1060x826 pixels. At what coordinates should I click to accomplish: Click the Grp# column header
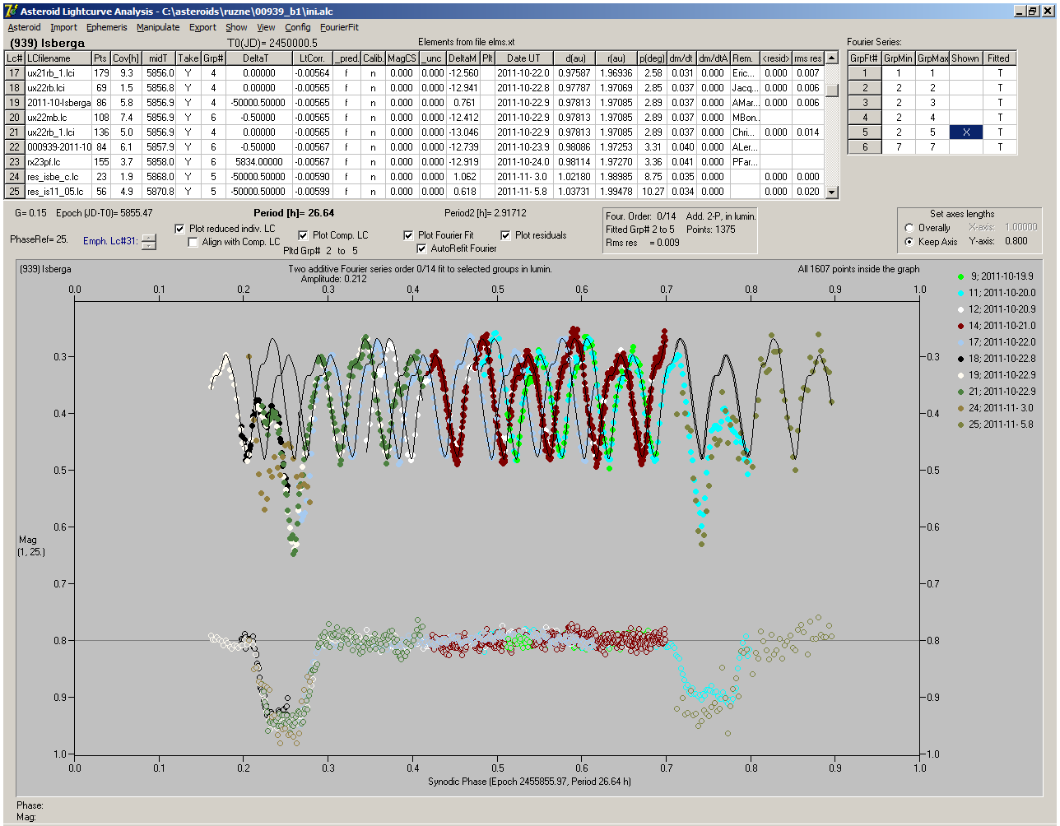[213, 58]
